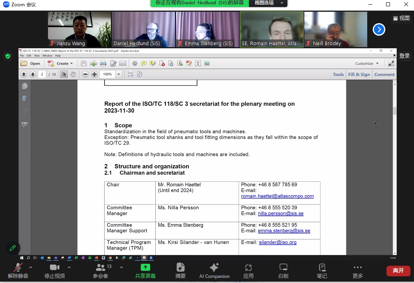Screen dimensions: 414x283
Task: Unmute microphone via 解除静音
Action: pos(18,270)
